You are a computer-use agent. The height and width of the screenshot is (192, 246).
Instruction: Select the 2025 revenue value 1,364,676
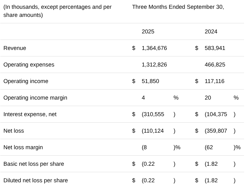(x=154, y=48)
